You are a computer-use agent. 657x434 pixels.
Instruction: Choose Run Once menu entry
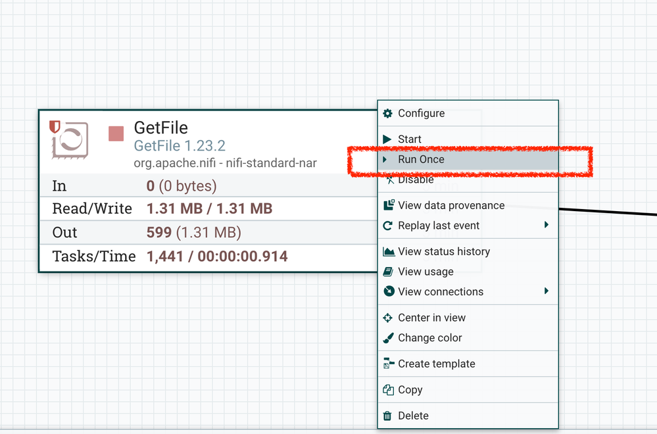[468, 159]
